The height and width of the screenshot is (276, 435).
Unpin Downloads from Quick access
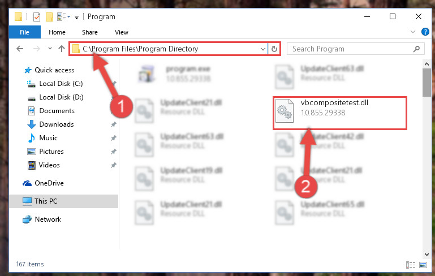point(114,124)
